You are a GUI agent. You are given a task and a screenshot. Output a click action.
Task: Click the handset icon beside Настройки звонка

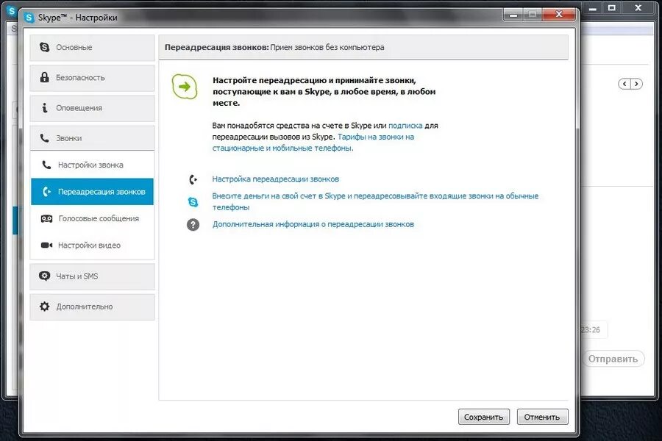46,165
